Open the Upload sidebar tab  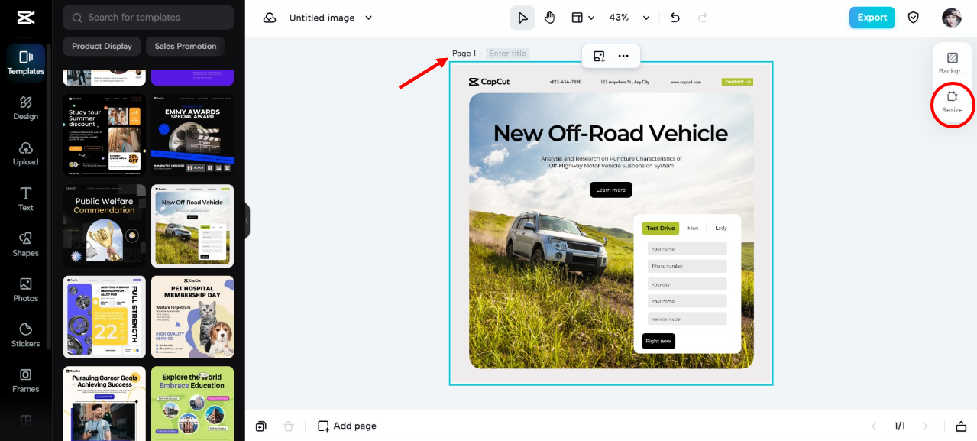26,153
